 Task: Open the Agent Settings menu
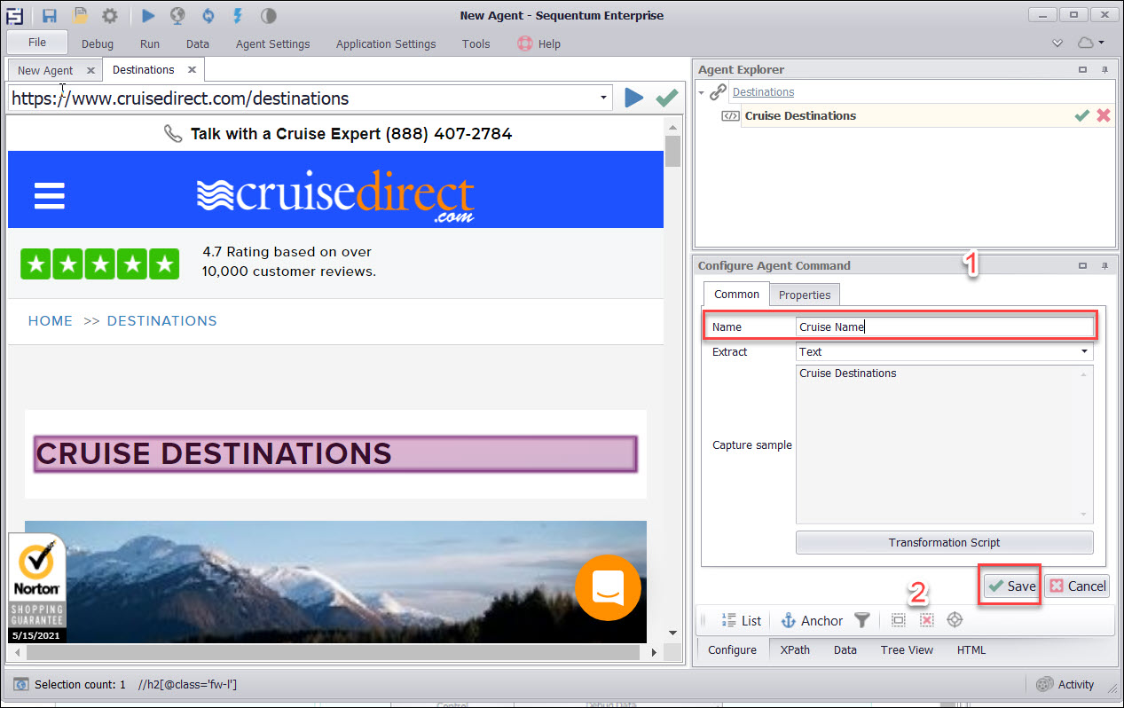click(x=272, y=43)
